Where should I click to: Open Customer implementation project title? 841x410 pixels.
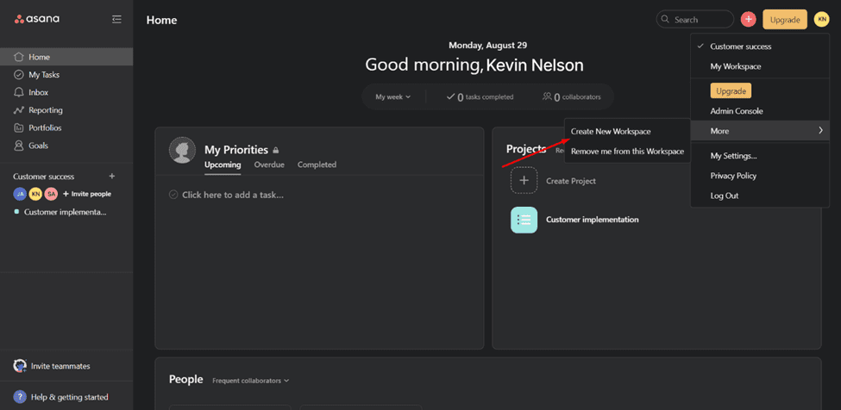click(x=592, y=220)
